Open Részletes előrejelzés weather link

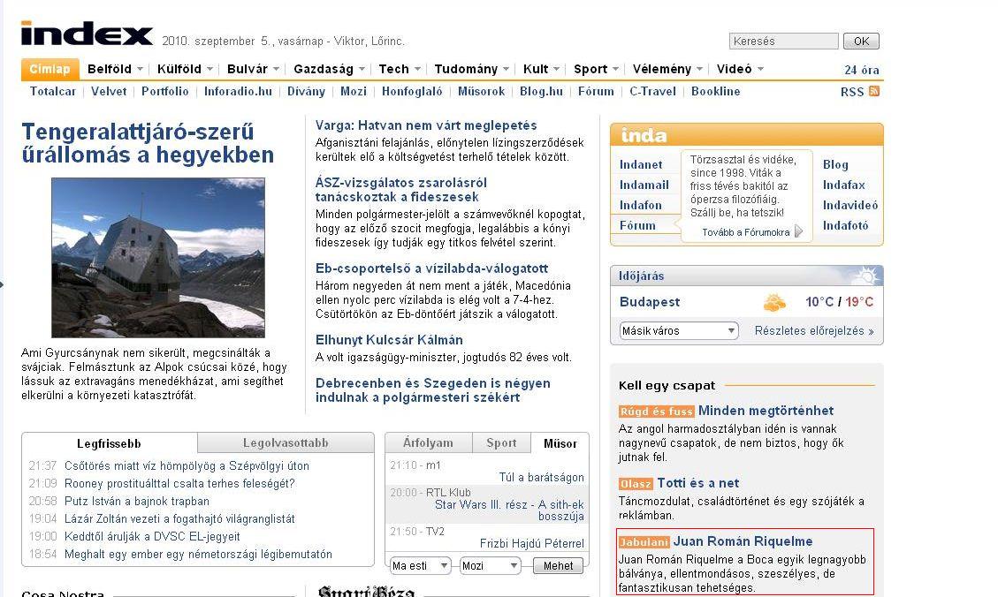click(x=814, y=330)
